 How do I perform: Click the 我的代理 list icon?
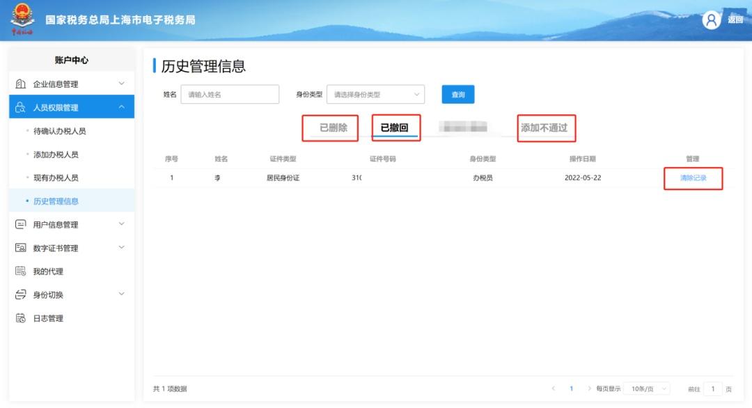(x=21, y=272)
